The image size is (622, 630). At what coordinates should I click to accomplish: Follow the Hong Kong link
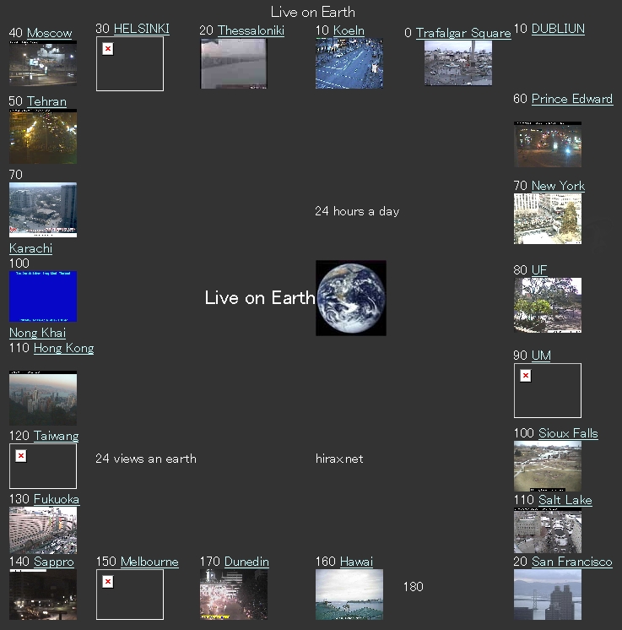tap(63, 348)
